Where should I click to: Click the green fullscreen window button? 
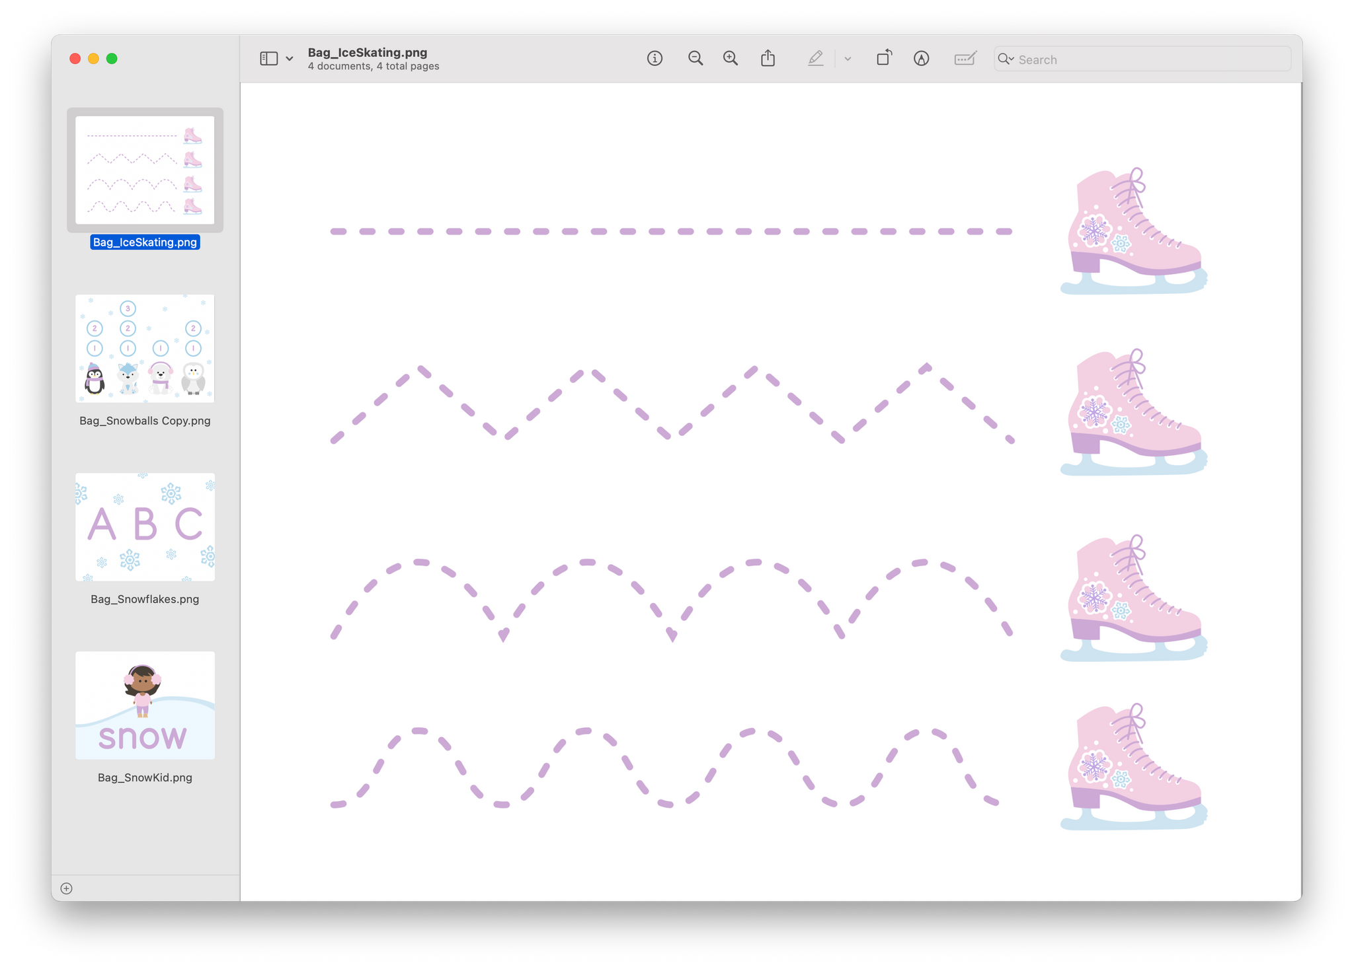tap(112, 59)
